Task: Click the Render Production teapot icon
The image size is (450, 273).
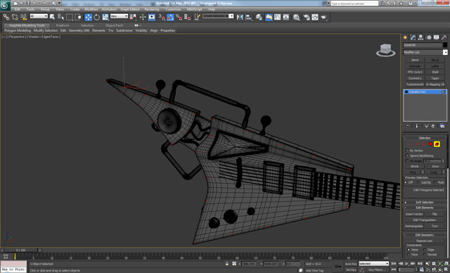Action: (323, 17)
